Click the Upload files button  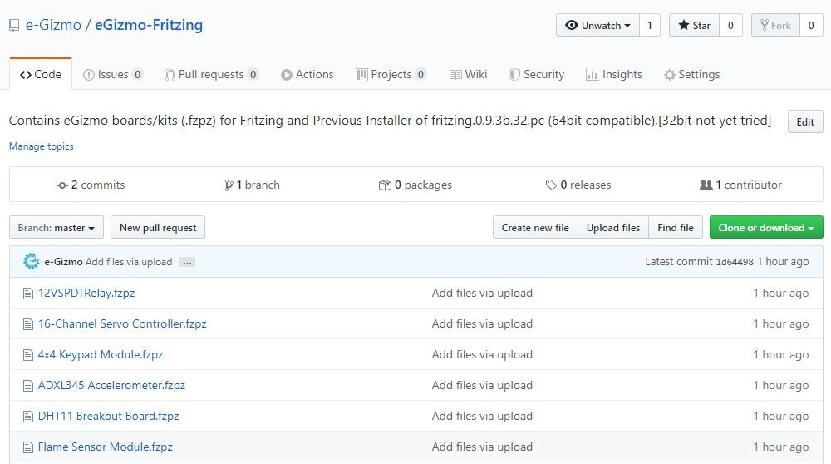click(613, 227)
